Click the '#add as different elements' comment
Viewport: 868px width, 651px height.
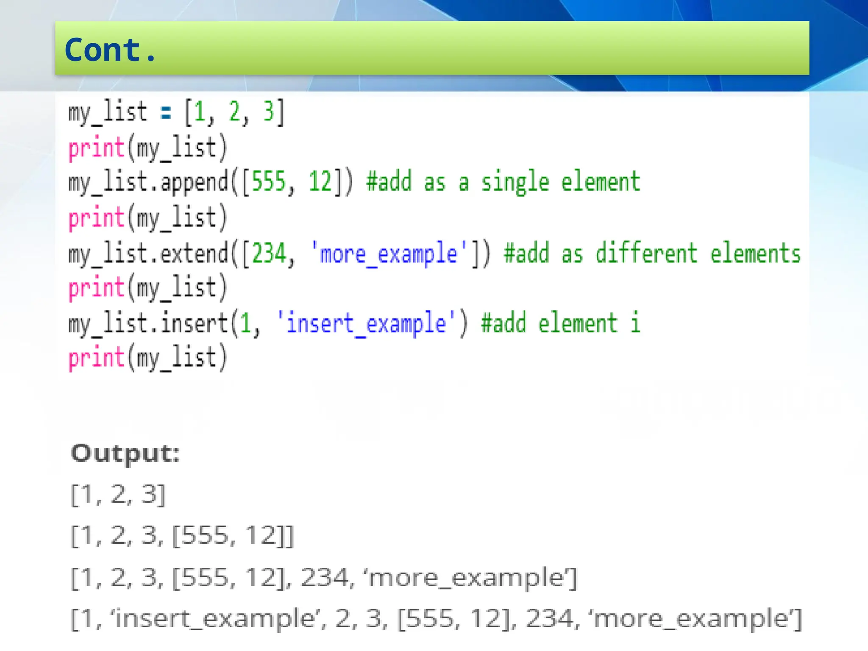click(x=652, y=253)
